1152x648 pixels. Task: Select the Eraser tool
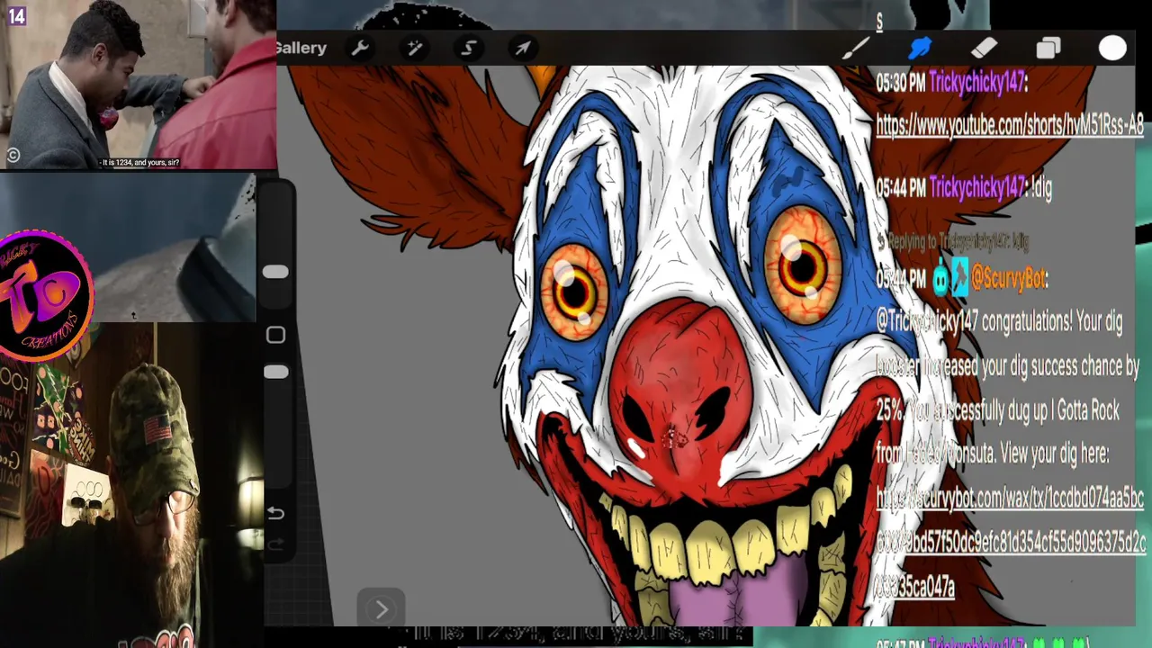tap(985, 48)
